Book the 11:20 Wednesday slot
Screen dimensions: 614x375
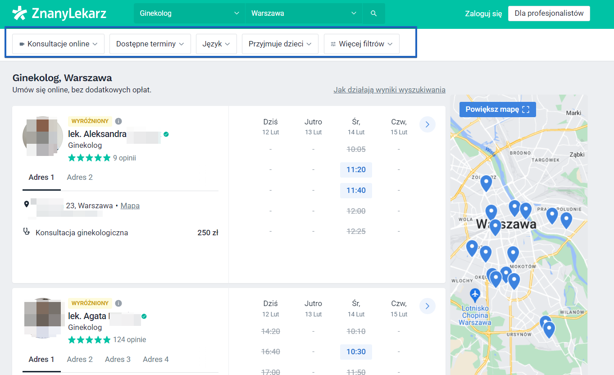pyautogui.click(x=356, y=170)
